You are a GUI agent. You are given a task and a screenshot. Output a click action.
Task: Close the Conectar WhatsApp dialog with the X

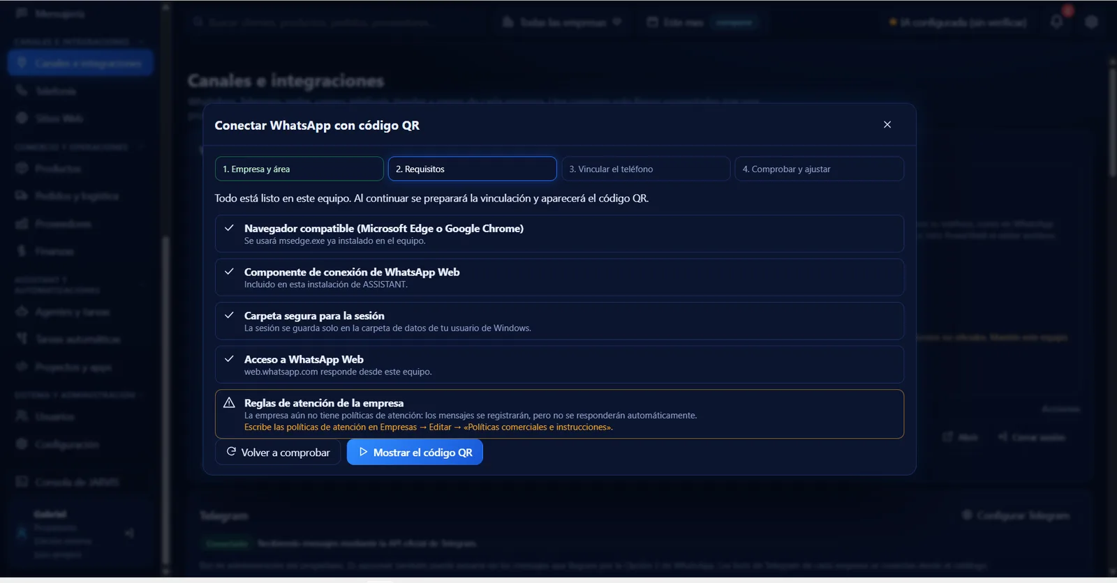pos(887,125)
